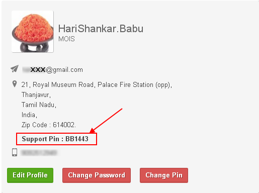Click the Edit Profile button

[x=30, y=175]
